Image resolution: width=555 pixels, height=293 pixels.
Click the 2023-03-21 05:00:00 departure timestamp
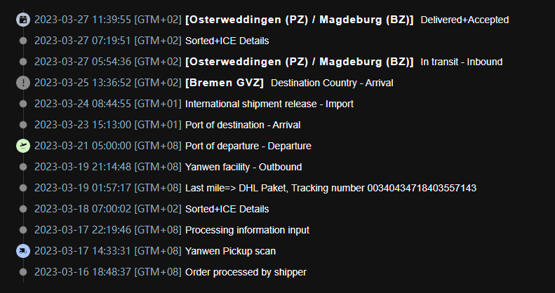83,146
